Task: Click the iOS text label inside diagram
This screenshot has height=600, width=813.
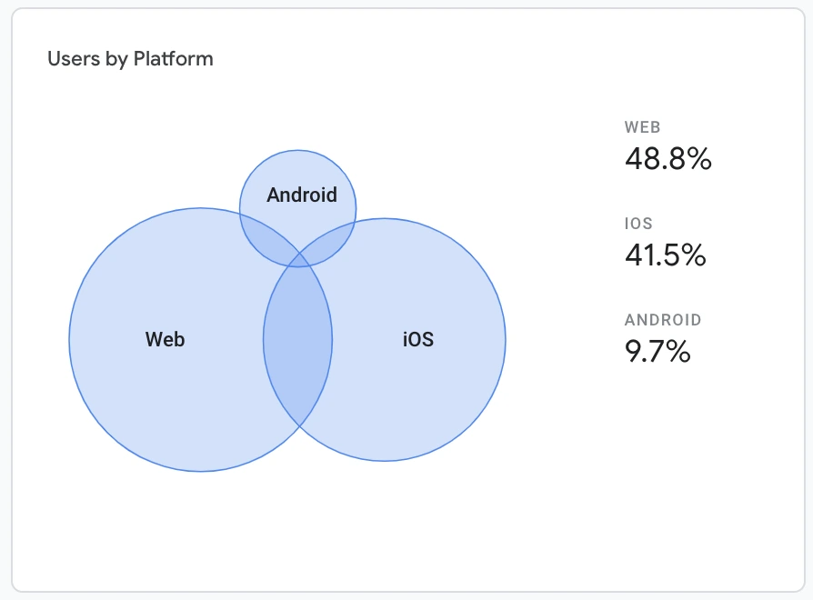Action: 418,339
